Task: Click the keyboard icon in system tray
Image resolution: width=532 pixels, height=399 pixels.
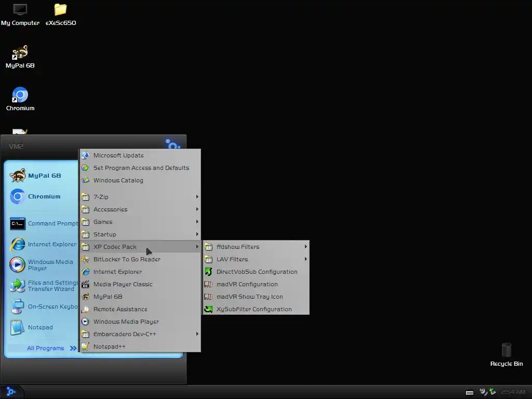Action: click(470, 392)
